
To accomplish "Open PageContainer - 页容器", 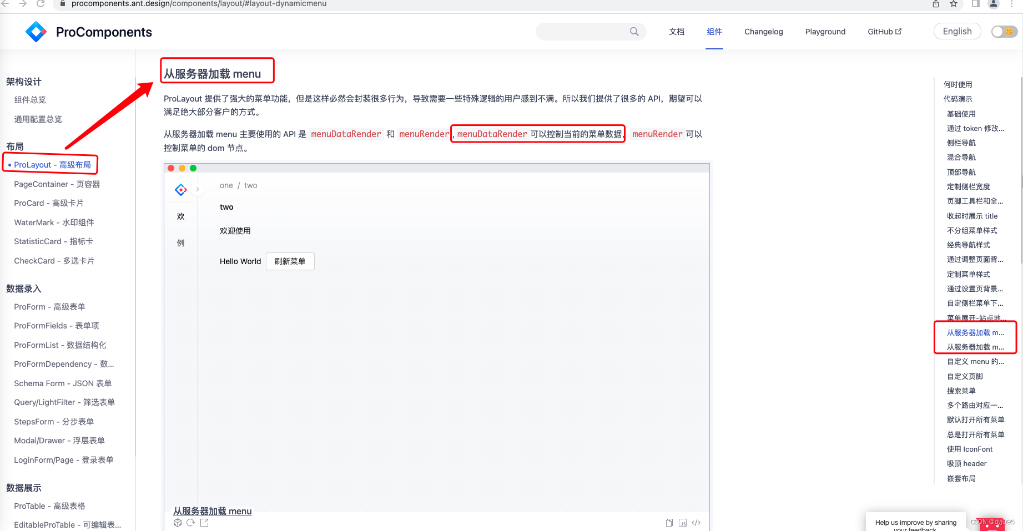I will point(57,184).
